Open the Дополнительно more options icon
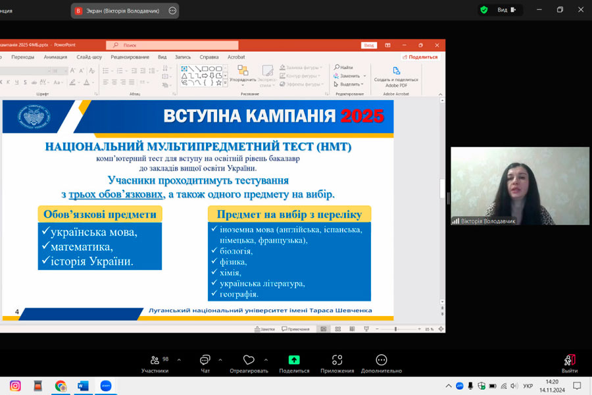The width and height of the screenshot is (592, 395). 381,360
